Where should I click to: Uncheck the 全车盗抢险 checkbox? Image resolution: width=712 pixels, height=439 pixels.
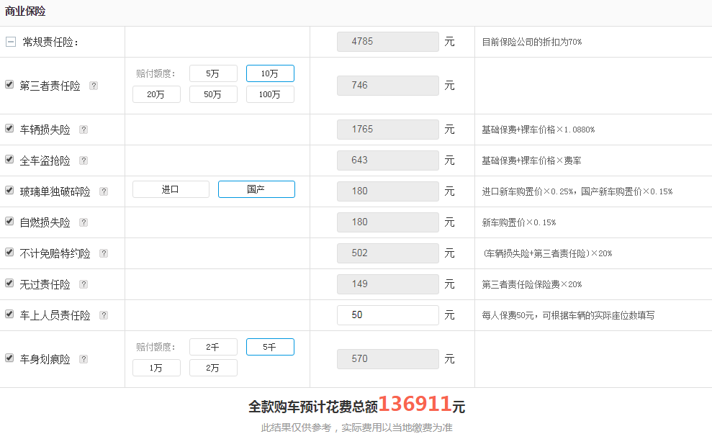pyautogui.click(x=9, y=159)
